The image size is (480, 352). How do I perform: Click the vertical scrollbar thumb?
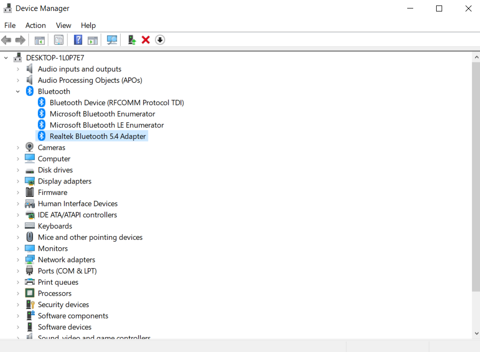coord(476,176)
